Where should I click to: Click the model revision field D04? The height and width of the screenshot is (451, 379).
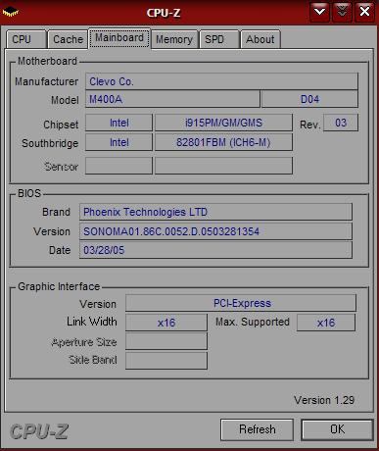click(x=309, y=99)
